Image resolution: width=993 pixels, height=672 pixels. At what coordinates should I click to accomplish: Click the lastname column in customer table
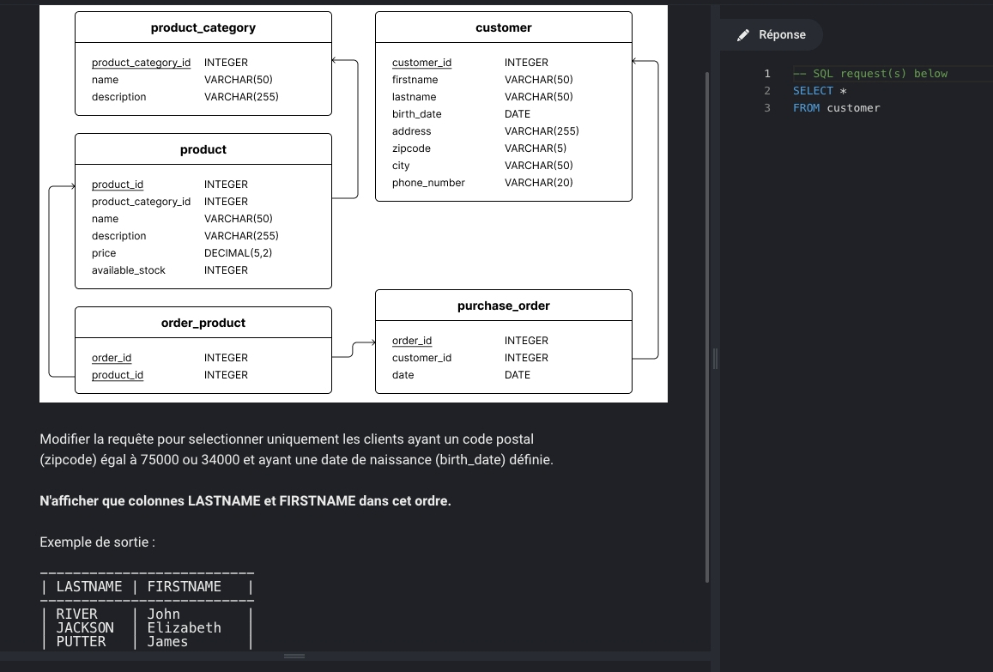[x=414, y=97]
